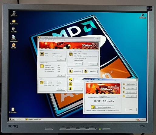Select the Network Neighborhood desktop icon
The width and height of the screenshot is (156, 135).
click(14, 39)
